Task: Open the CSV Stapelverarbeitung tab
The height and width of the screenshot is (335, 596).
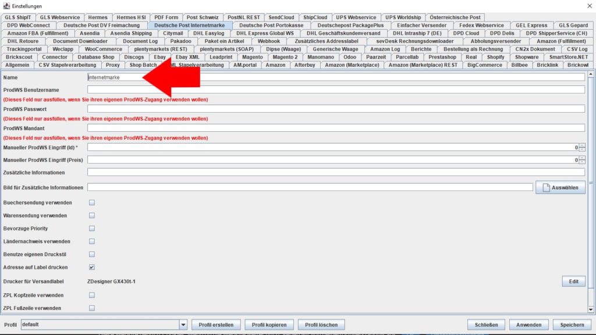Action: tap(68, 65)
